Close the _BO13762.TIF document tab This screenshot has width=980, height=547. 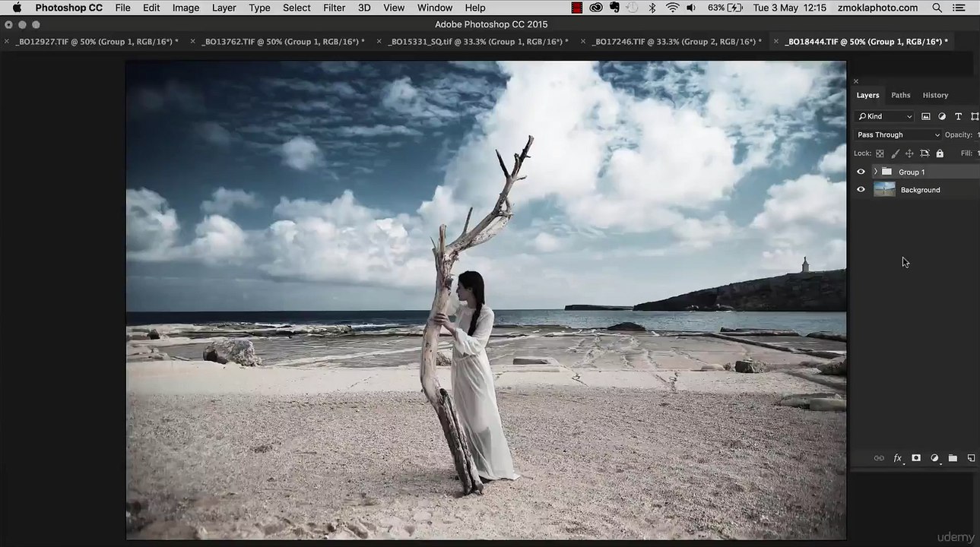pos(192,42)
